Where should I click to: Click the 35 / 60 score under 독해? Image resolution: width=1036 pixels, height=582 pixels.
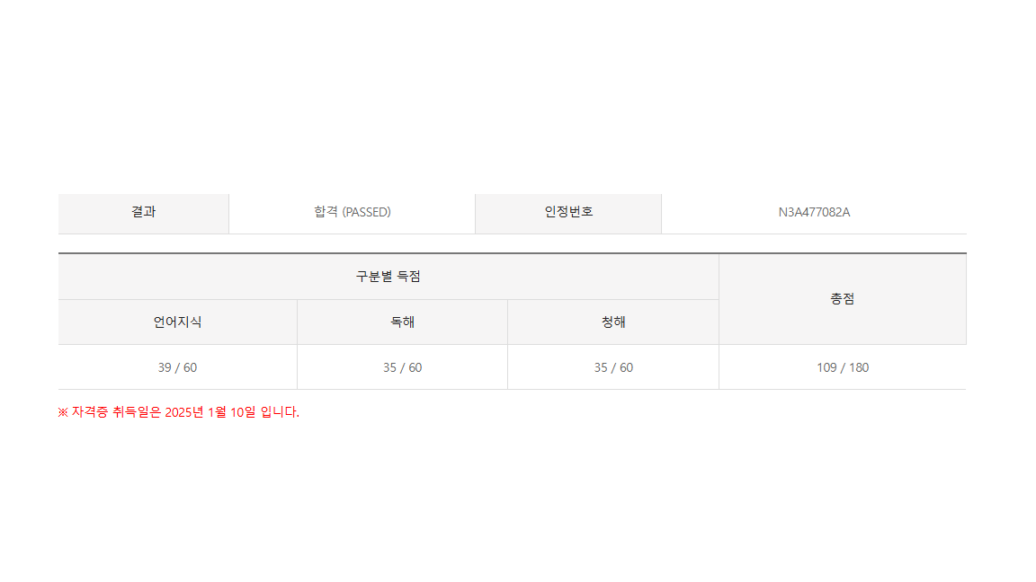tap(402, 367)
